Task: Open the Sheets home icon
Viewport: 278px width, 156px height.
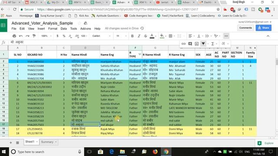Action: [x=3, y=26]
